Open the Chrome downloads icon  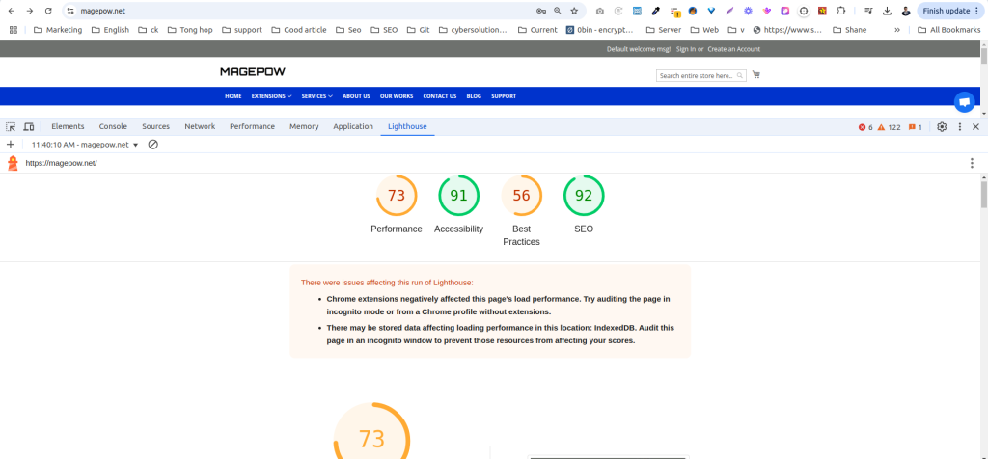pyautogui.click(x=888, y=11)
